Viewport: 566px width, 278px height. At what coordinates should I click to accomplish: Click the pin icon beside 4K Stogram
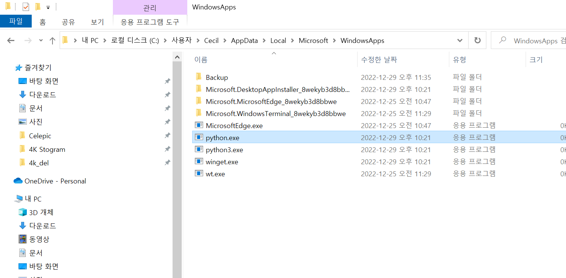click(167, 149)
